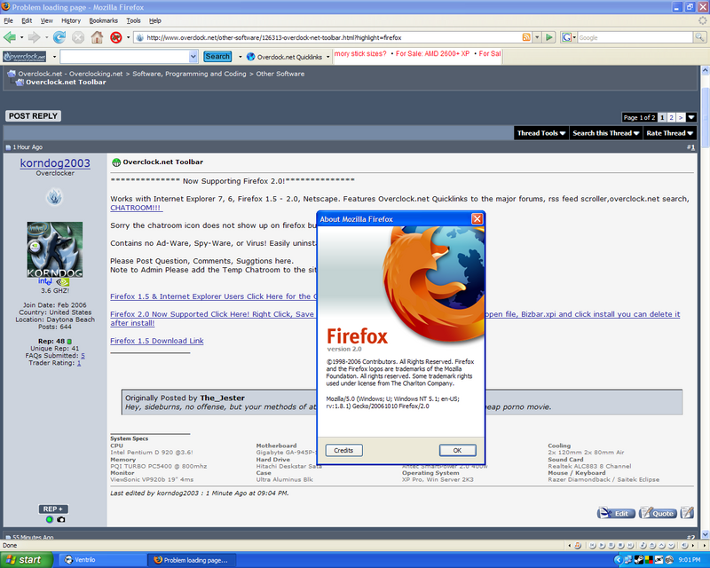Open the Search this Thread dropdown
The width and height of the screenshot is (710, 568).
(606, 133)
